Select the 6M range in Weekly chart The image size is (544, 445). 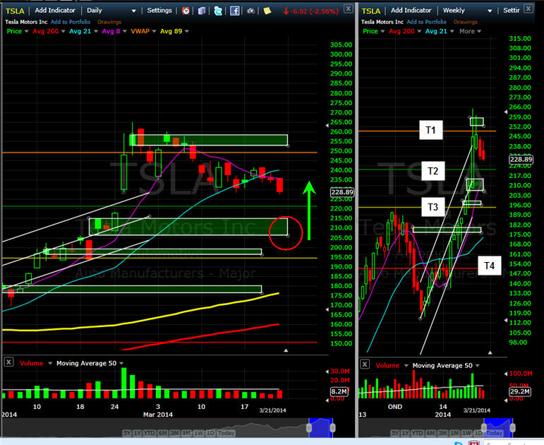click(430, 433)
